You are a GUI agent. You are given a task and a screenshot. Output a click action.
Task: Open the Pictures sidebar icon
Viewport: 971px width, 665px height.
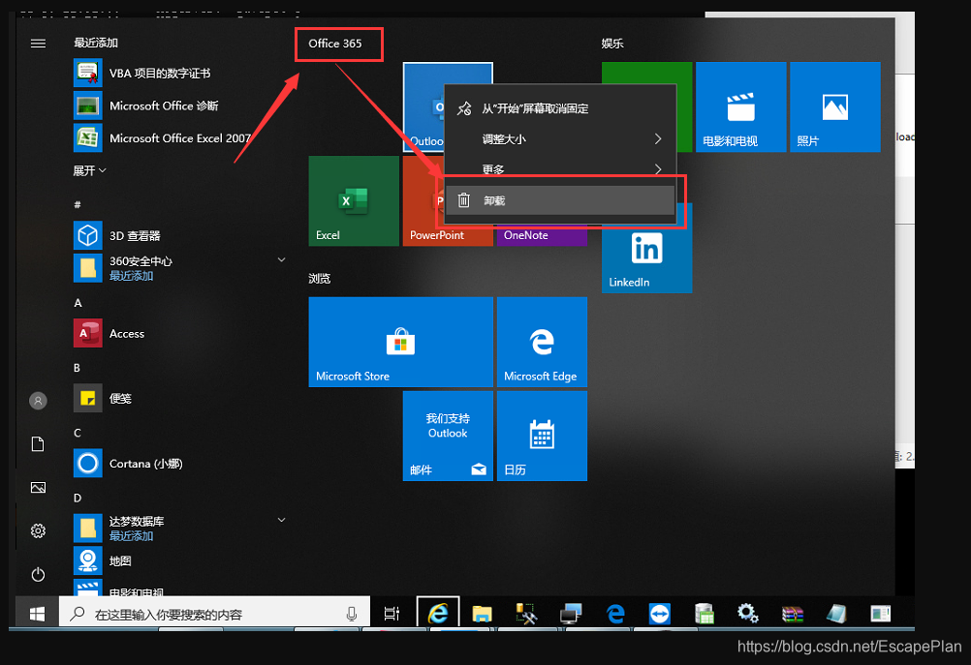pyautogui.click(x=38, y=488)
